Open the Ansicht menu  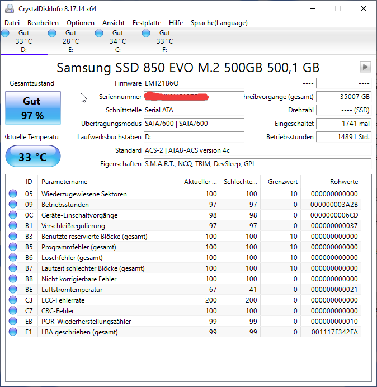[114, 23]
